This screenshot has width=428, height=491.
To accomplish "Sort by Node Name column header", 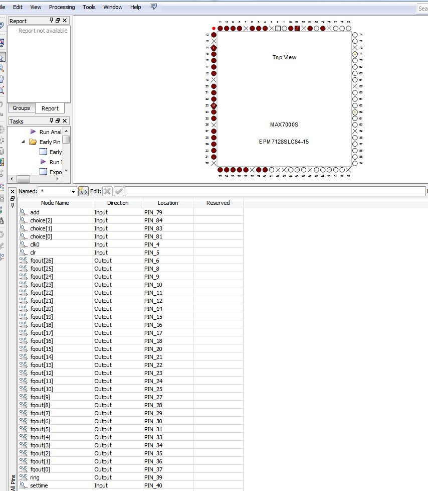I will tap(55, 203).
